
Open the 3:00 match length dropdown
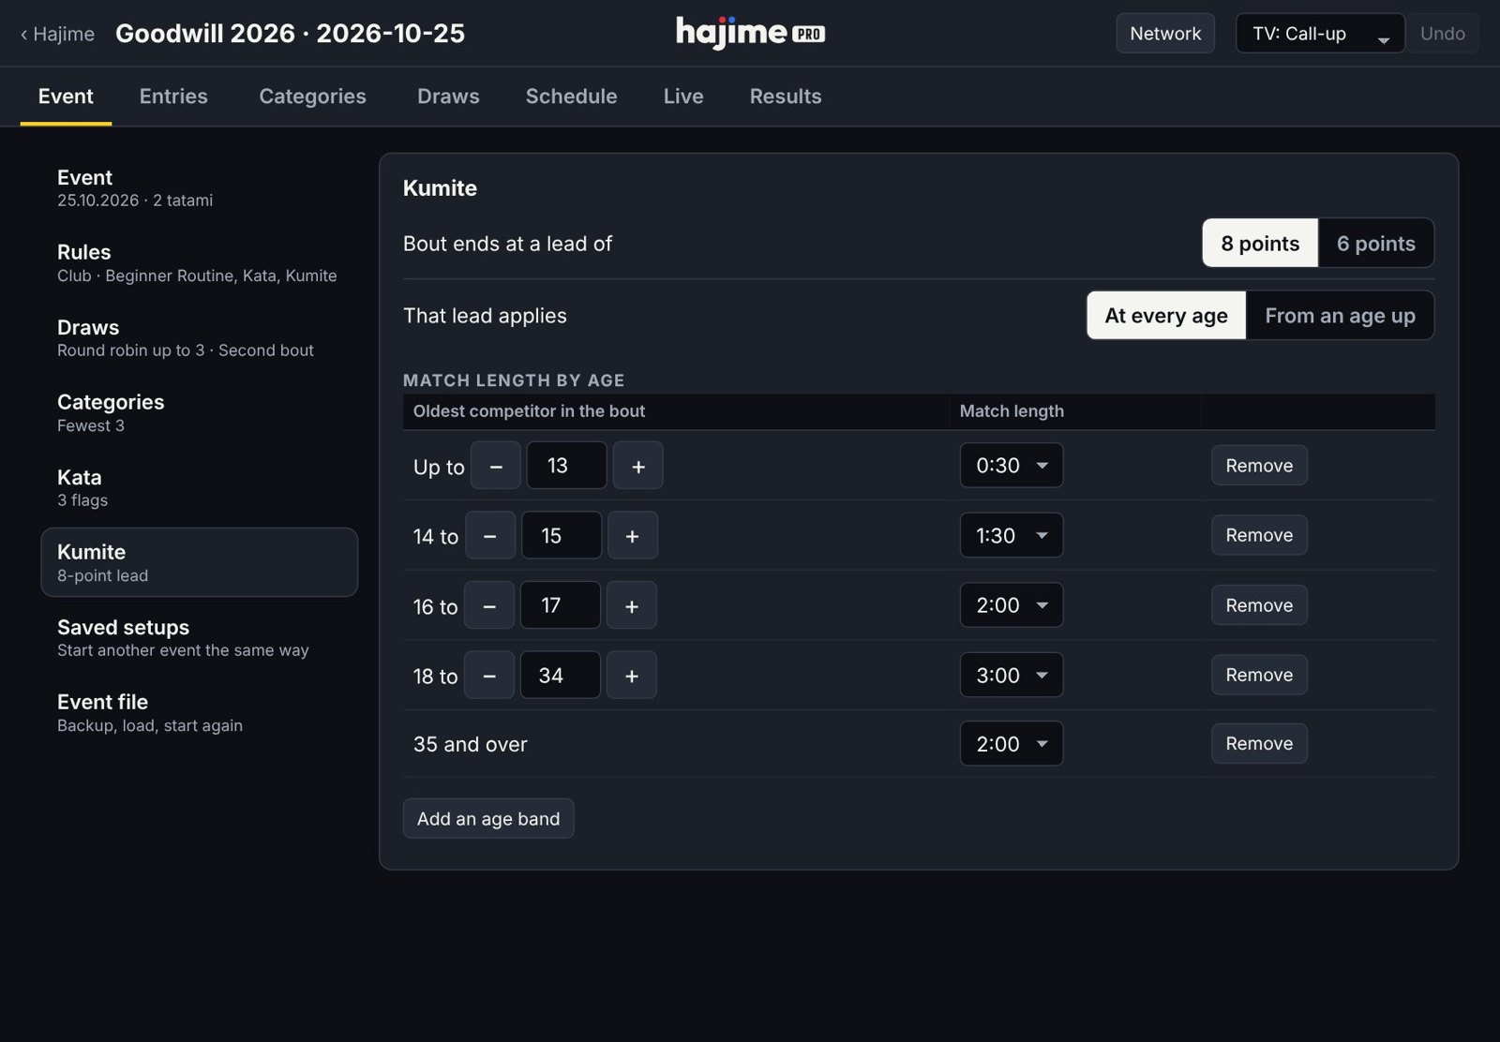[x=1012, y=675]
